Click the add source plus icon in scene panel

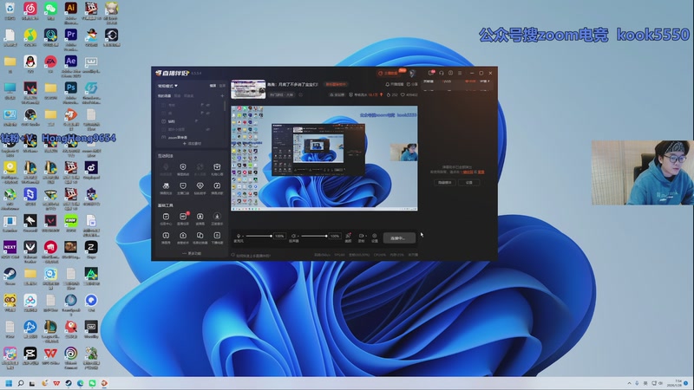[x=223, y=95]
